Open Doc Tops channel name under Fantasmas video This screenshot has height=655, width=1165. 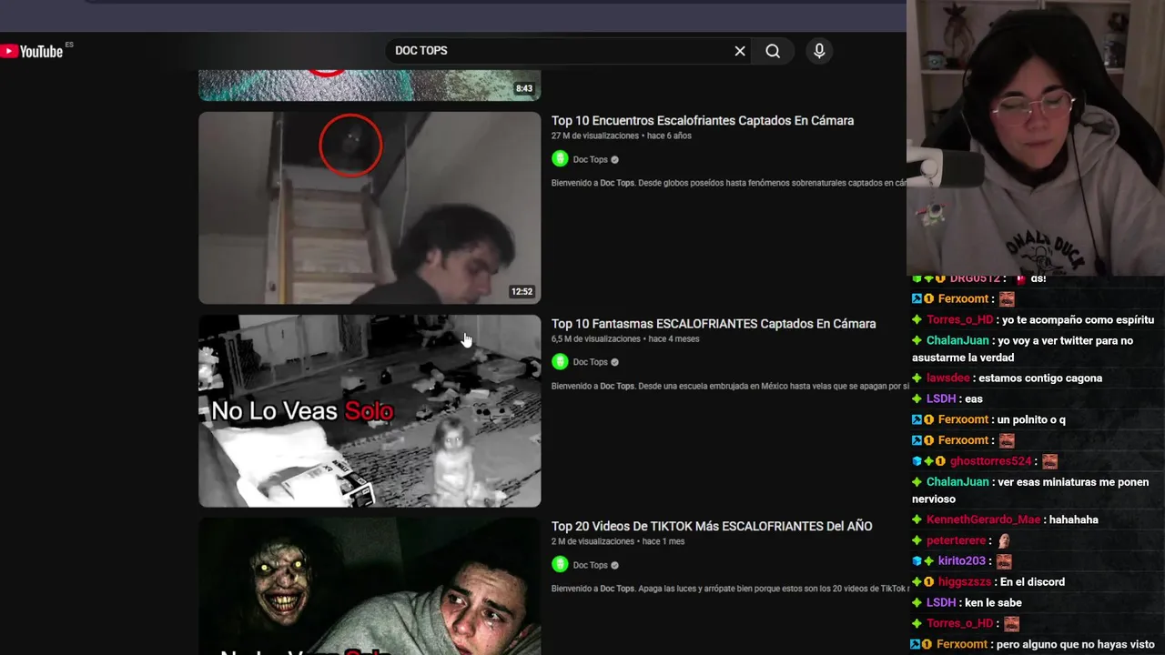[590, 362]
